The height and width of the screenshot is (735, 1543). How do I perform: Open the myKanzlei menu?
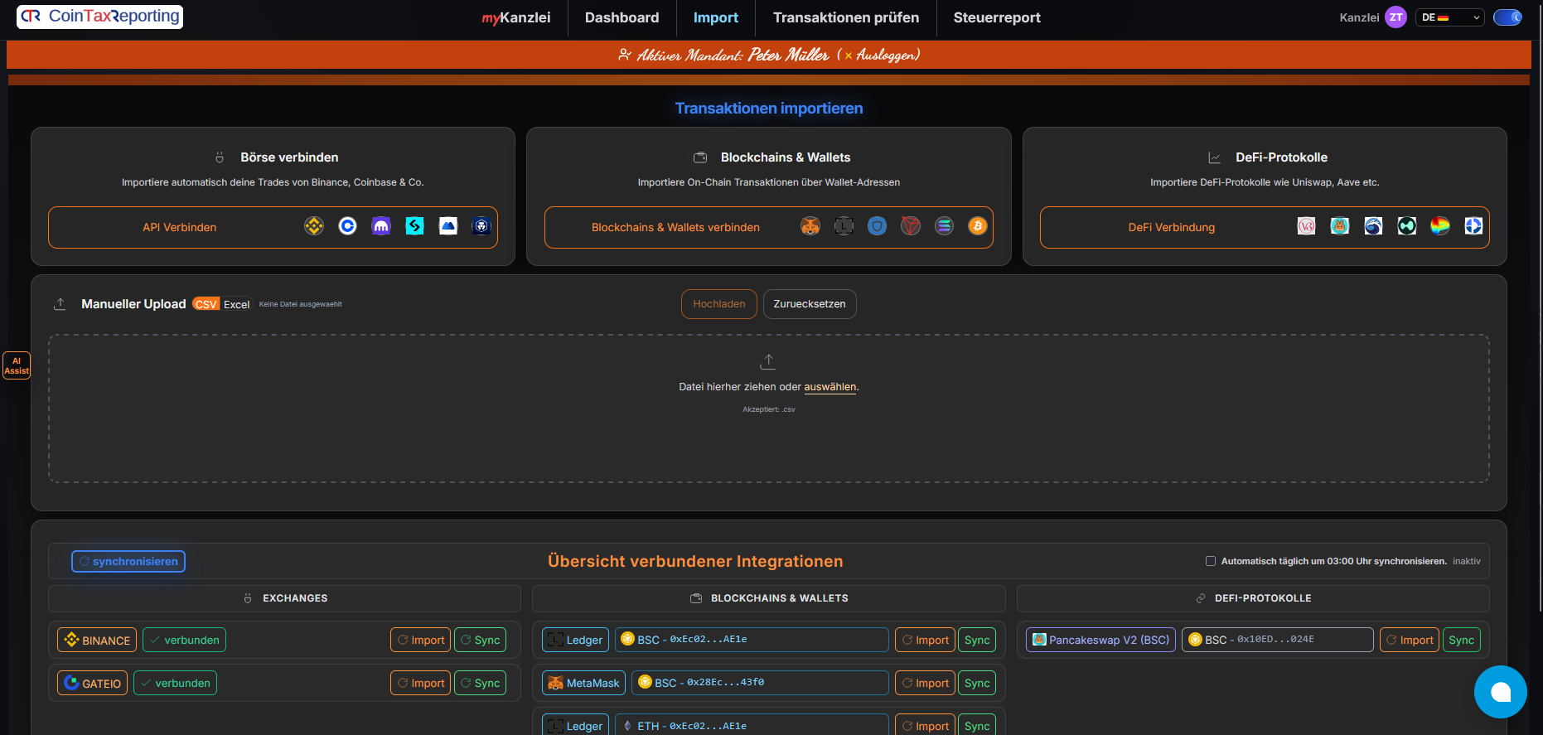(x=516, y=17)
